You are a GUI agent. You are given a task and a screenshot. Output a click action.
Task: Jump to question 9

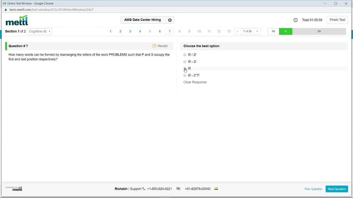[x=189, y=31]
